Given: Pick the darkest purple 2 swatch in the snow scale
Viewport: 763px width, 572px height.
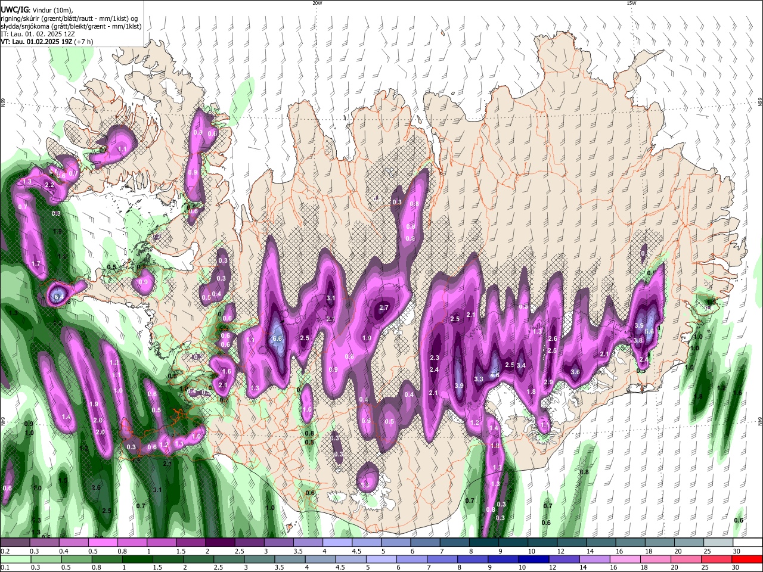Looking at the screenshot, I should click(220, 543).
